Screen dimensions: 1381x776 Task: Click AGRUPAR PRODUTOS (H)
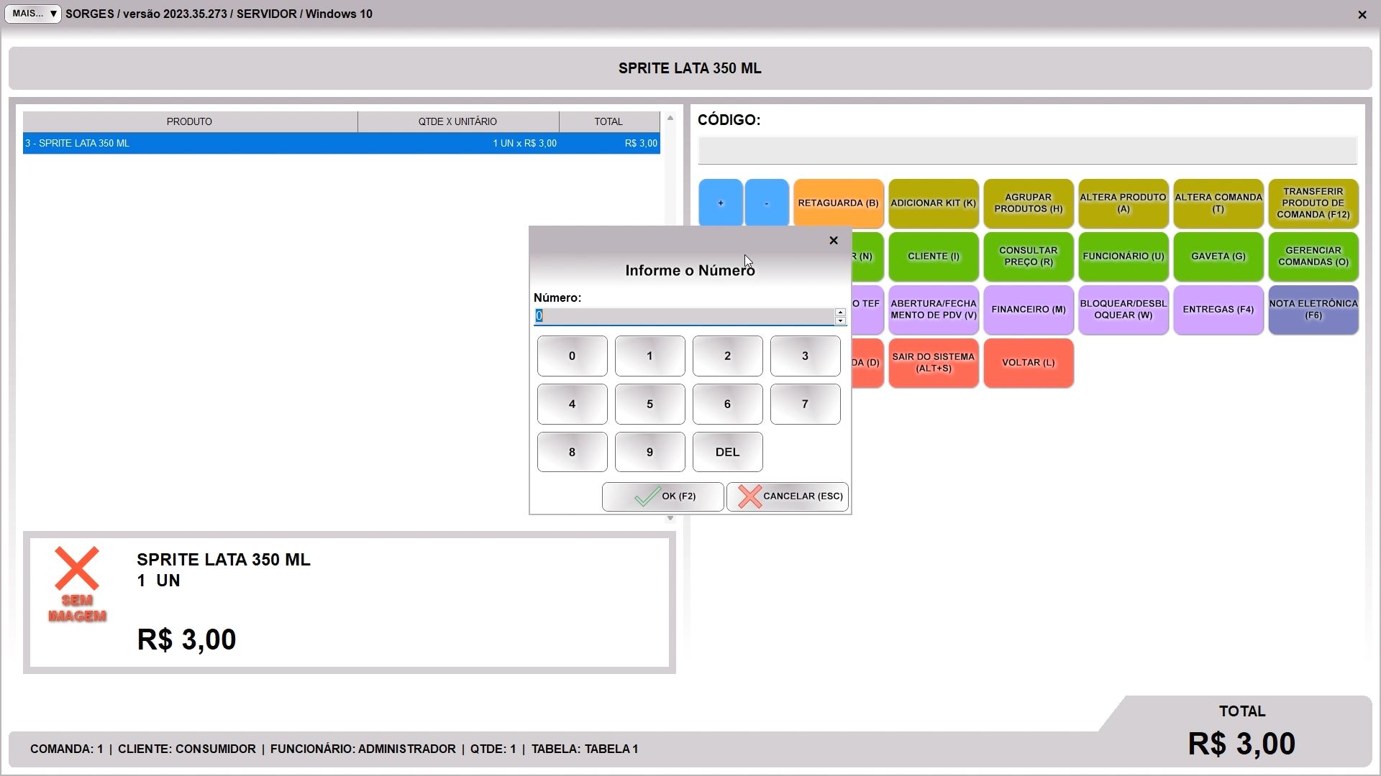coord(1028,203)
